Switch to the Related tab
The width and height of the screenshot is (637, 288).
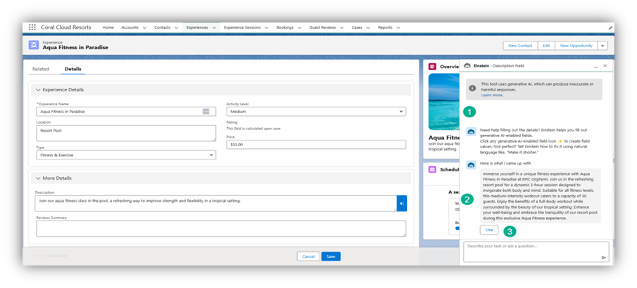click(41, 69)
